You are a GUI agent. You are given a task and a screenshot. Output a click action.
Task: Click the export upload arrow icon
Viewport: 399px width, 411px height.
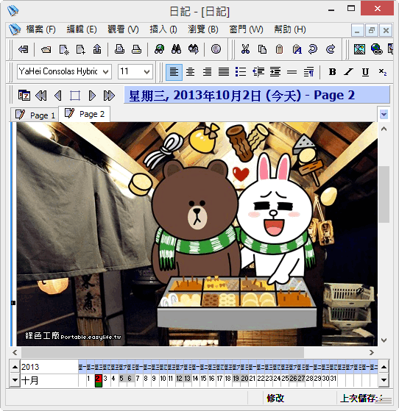[97, 49]
